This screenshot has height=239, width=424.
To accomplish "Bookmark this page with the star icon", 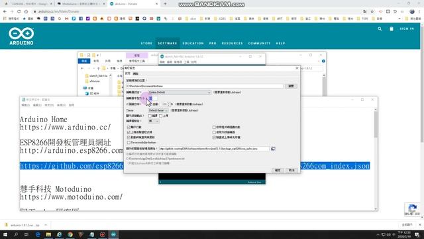I will tap(372, 11).
